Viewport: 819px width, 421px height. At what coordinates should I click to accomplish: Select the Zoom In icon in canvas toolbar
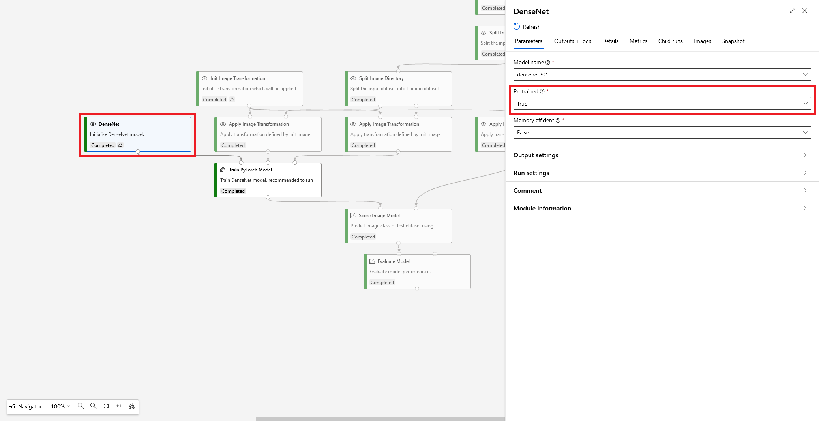[81, 406]
